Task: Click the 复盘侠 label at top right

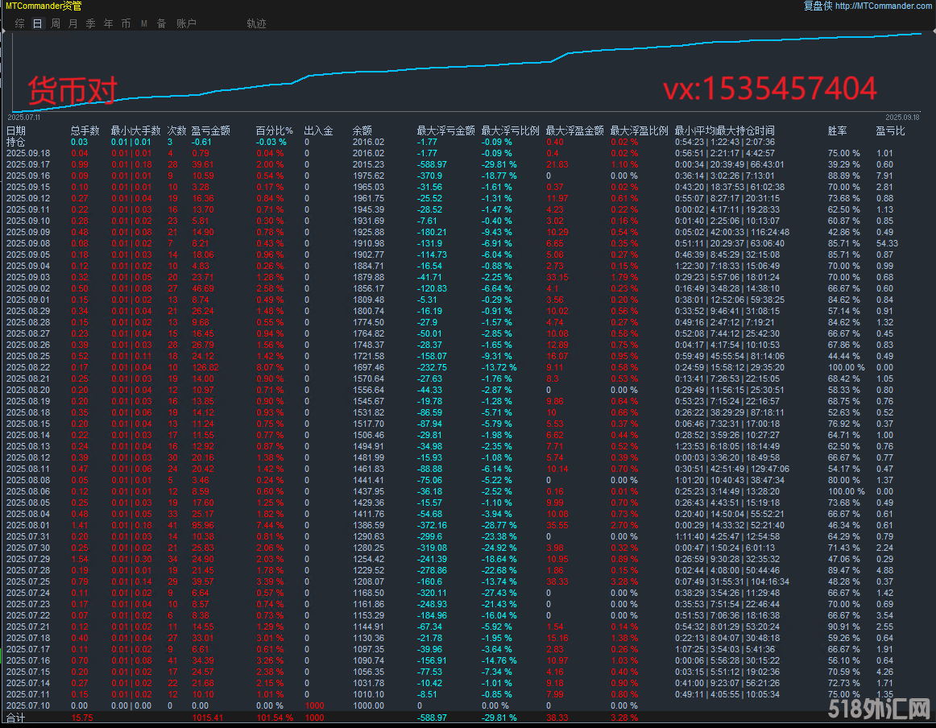Action: [x=817, y=6]
